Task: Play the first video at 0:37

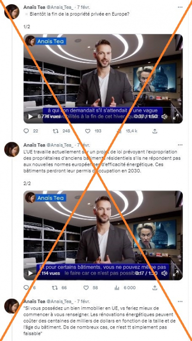Action: [x=31, y=116]
